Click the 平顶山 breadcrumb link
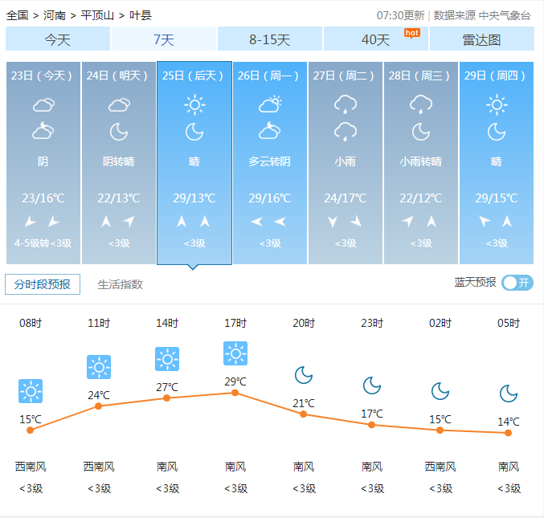This screenshot has height=518, width=544. point(97,15)
